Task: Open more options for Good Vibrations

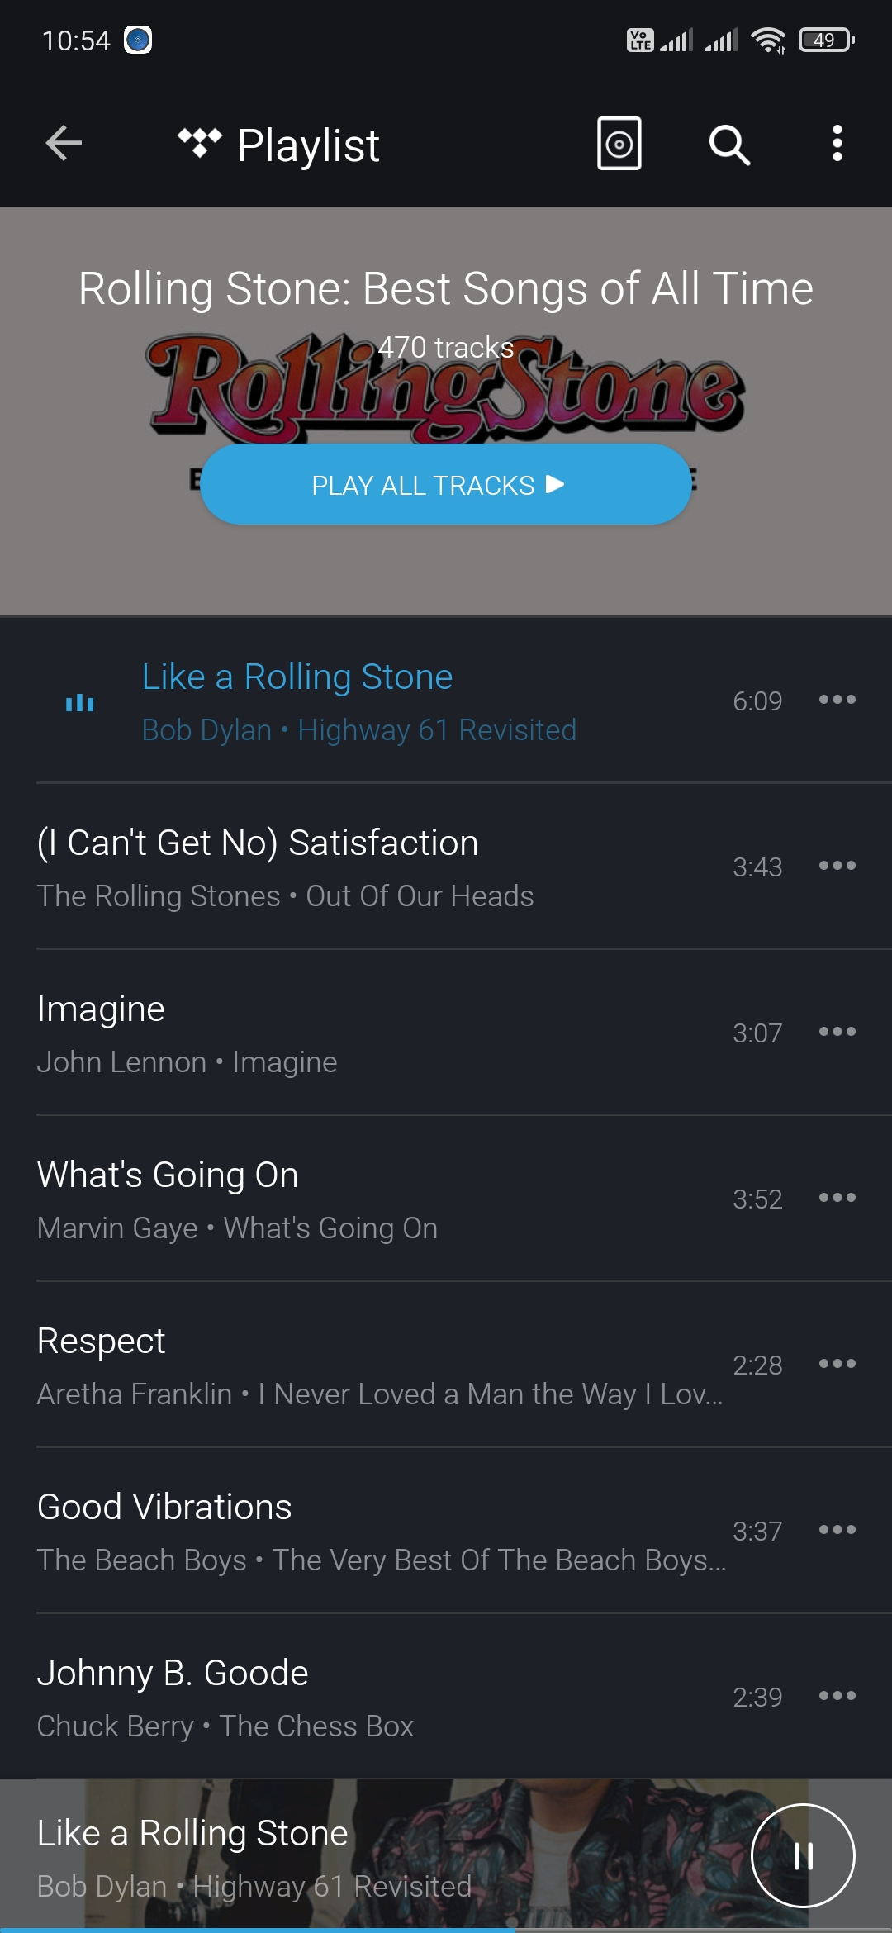Action: tap(837, 1530)
